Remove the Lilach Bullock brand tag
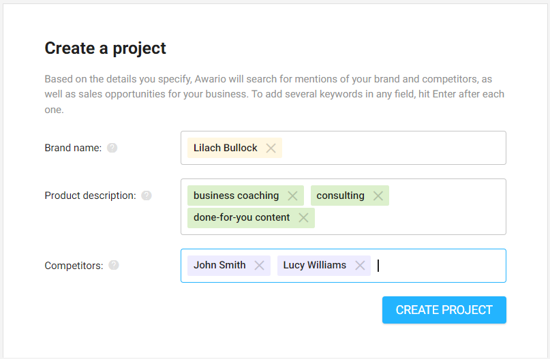This screenshot has height=359, width=550. tap(271, 148)
